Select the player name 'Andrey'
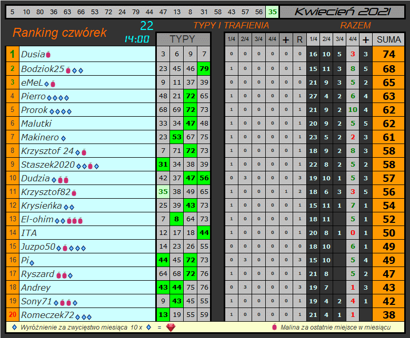 (36, 288)
